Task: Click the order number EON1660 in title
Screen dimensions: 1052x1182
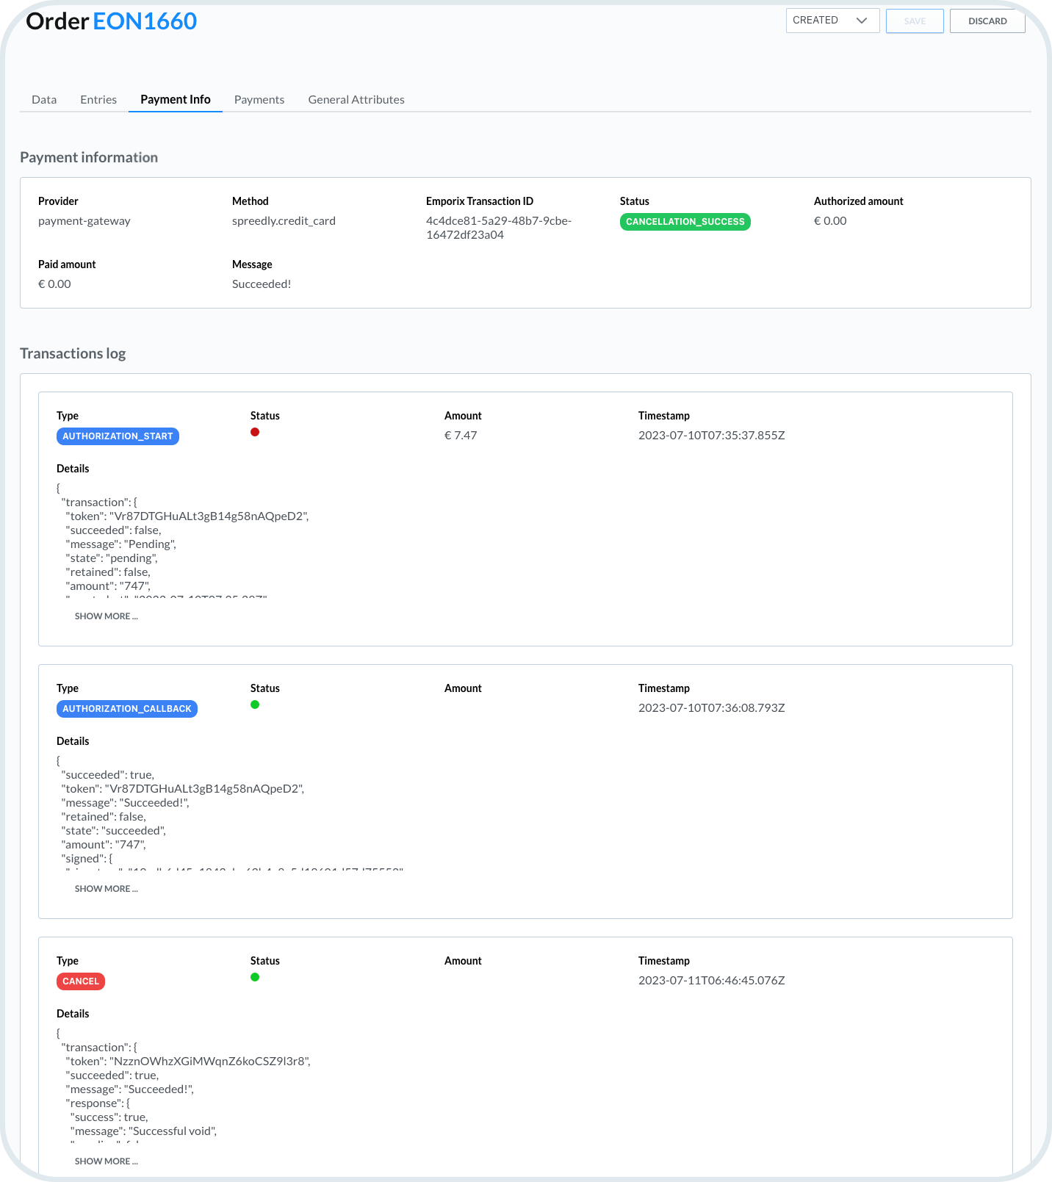Action: [145, 21]
